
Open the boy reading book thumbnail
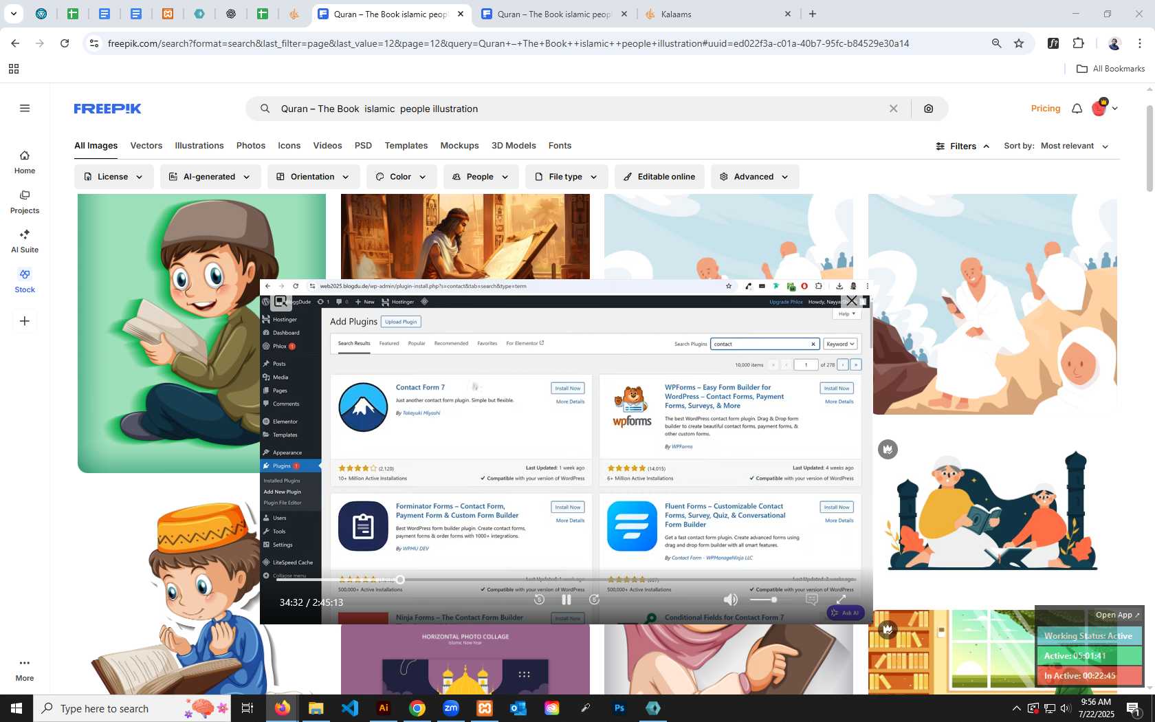point(201,333)
